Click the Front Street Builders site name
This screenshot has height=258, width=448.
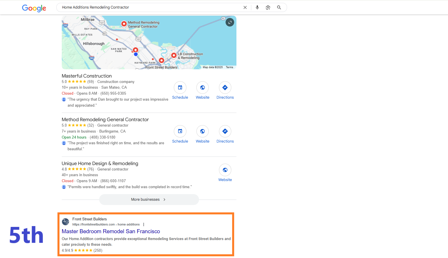(x=89, y=219)
